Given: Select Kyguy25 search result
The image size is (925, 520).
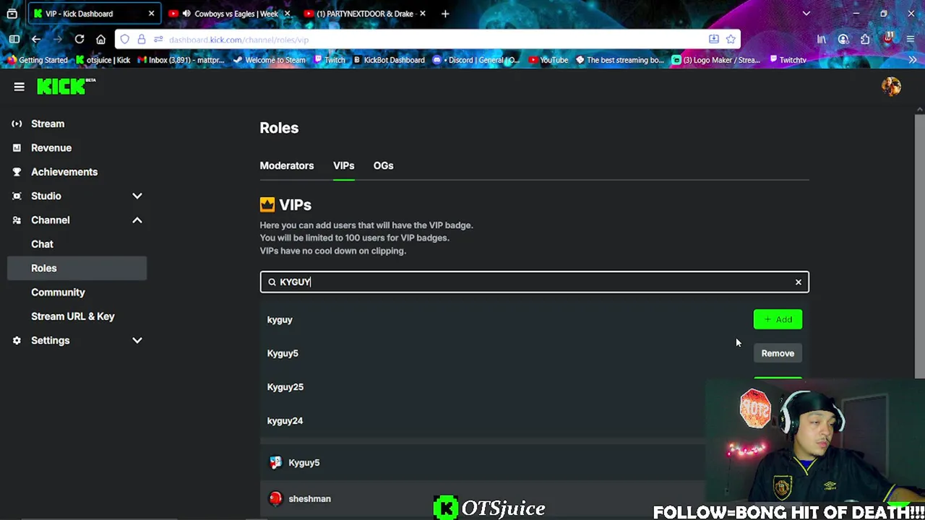Looking at the screenshot, I should [285, 387].
